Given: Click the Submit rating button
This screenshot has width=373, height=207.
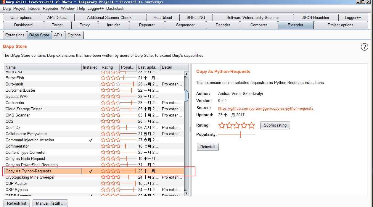Looking at the screenshot, I should click(x=275, y=125).
